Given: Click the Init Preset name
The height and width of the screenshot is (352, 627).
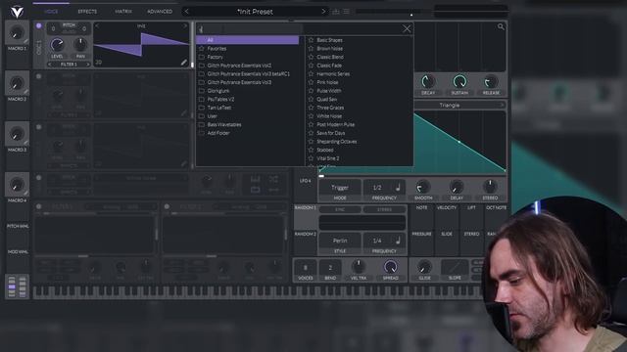Looking at the screenshot, I should 255,12.
